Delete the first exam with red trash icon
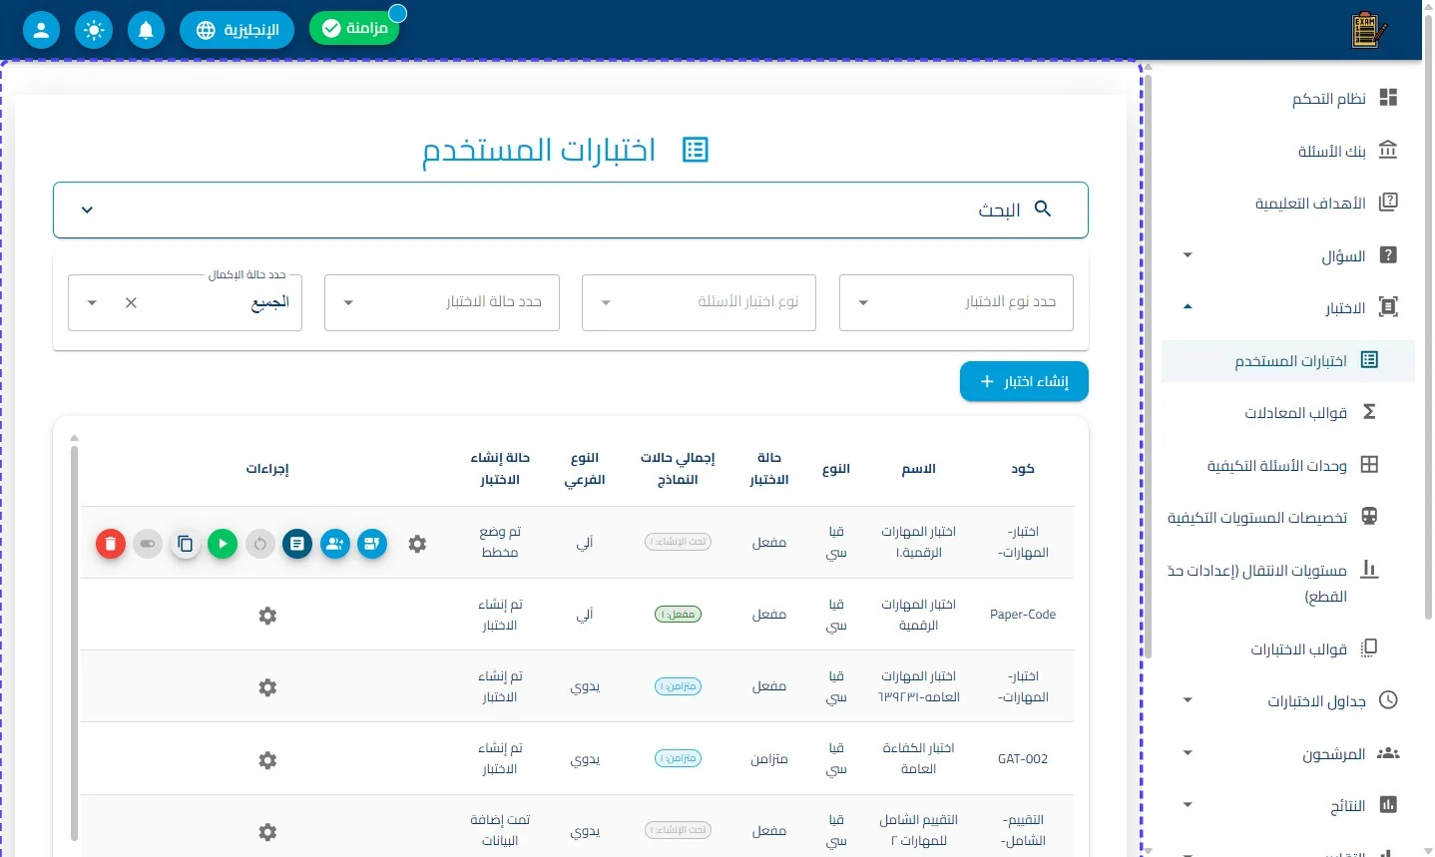Image resolution: width=1435 pixels, height=857 pixels. (x=111, y=544)
